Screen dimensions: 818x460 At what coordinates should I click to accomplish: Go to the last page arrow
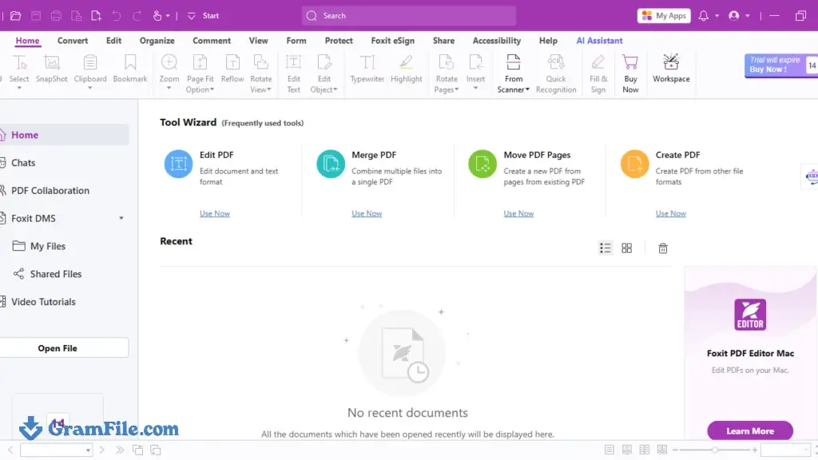click(120, 450)
